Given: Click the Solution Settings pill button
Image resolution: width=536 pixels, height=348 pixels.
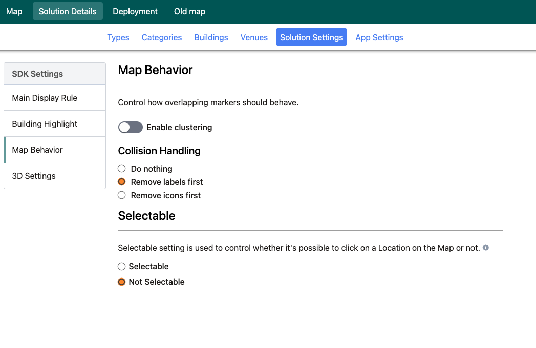Looking at the screenshot, I should pyautogui.click(x=311, y=37).
